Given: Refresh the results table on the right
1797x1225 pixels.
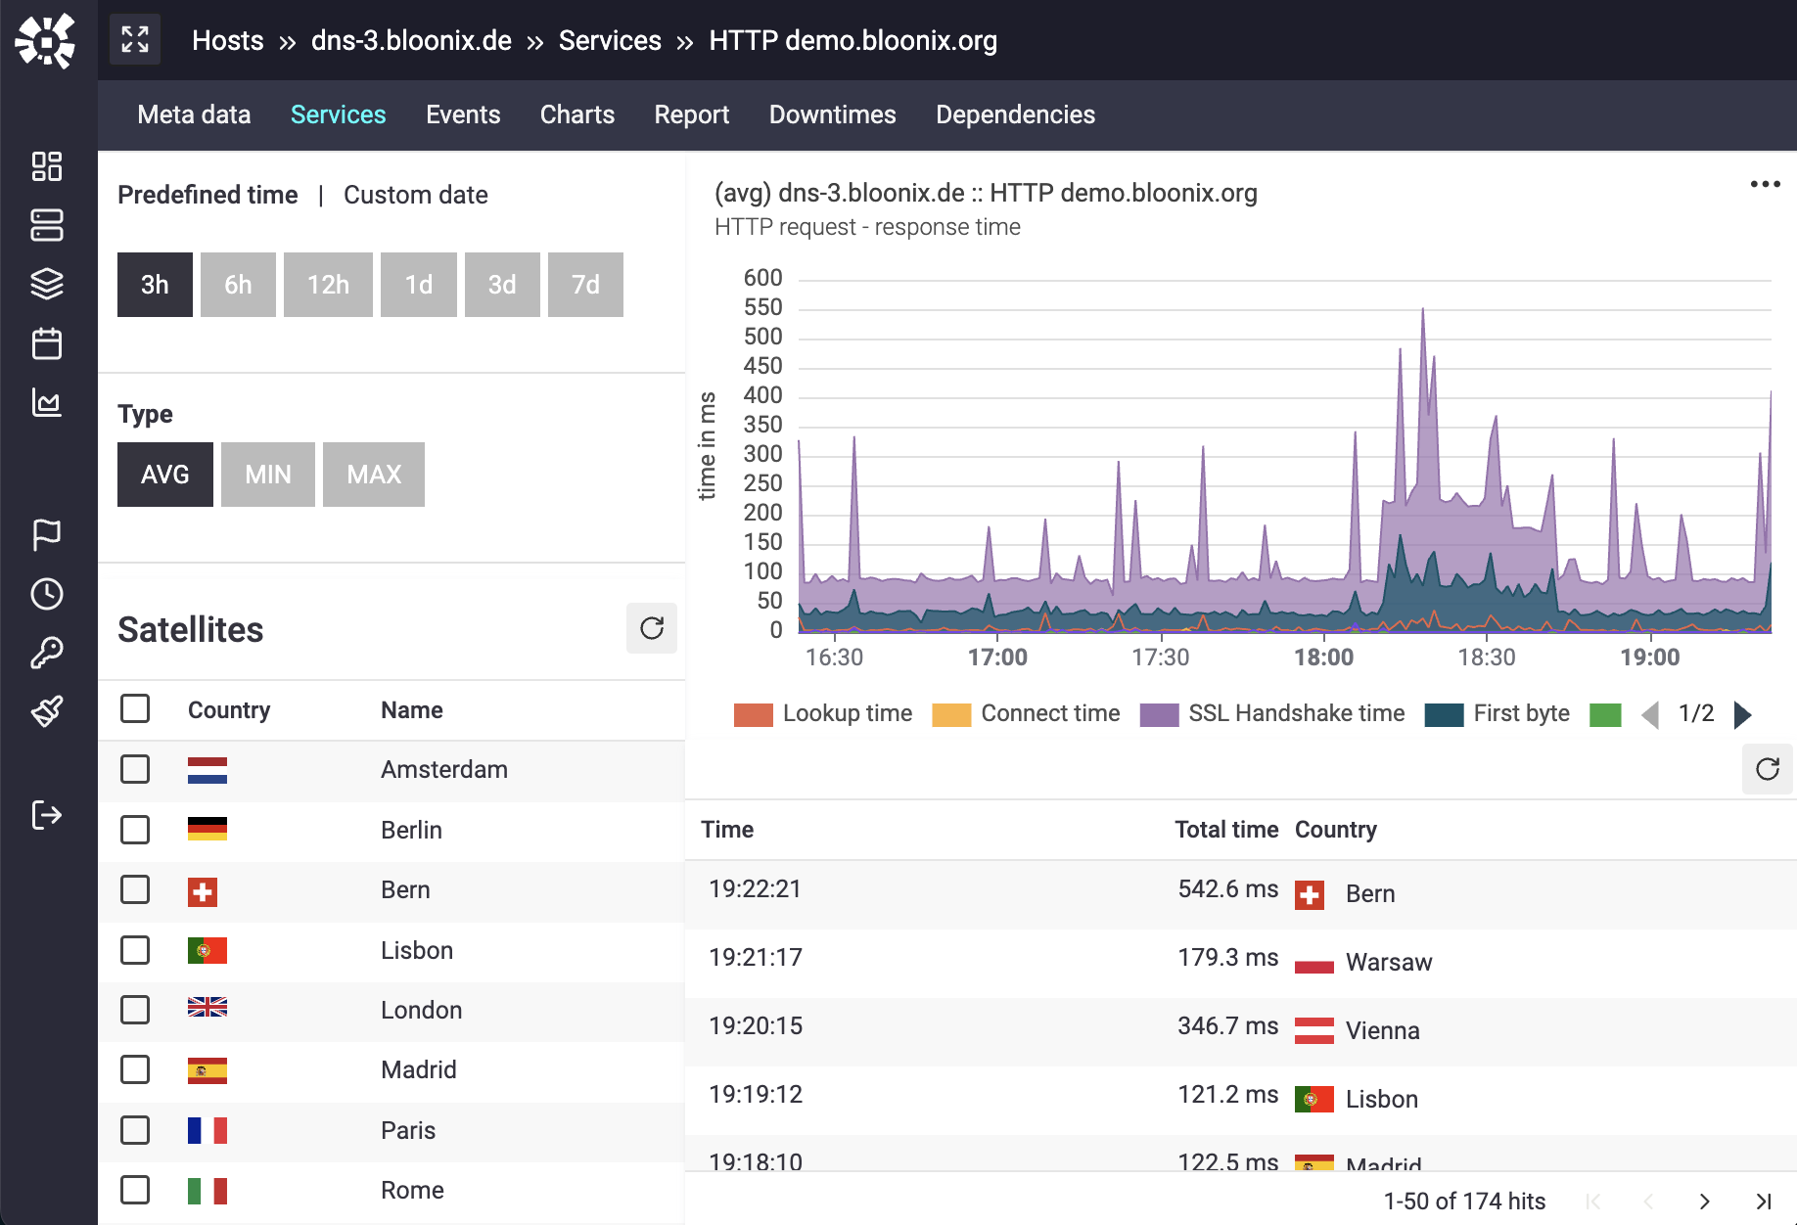Looking at the screenshot, I should (1768, 769).
